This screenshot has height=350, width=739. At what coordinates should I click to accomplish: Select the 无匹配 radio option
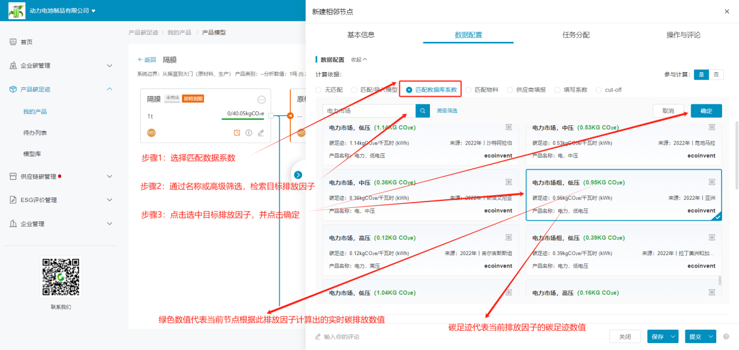point(318,90)
